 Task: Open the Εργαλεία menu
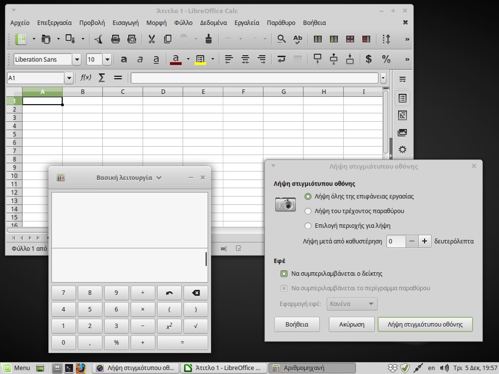click(247, 22)
